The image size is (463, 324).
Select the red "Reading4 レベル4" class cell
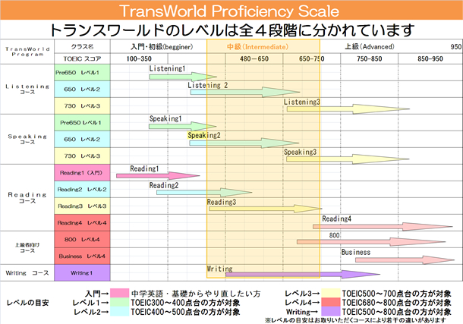(83, 222)
